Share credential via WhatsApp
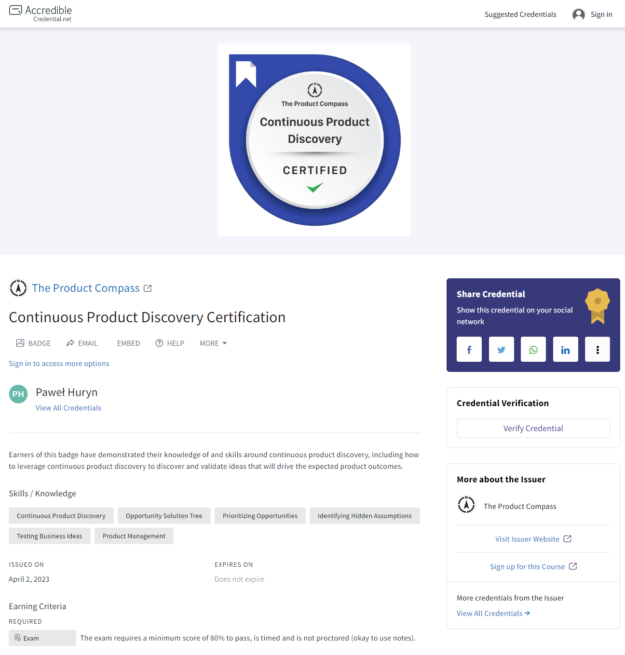This screenshot has width=625, height=655. point(533,349)
